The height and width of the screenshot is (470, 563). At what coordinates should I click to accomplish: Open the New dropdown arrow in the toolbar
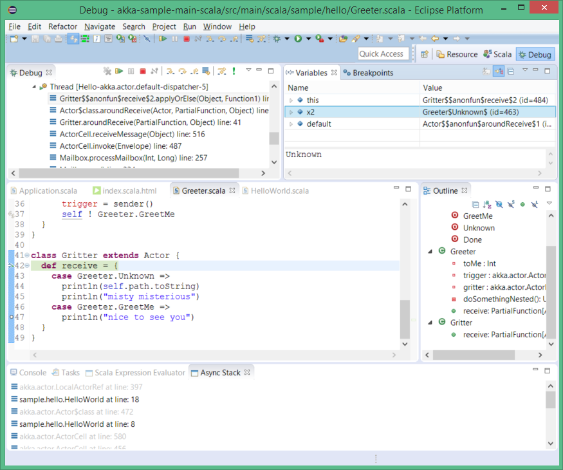24,39
